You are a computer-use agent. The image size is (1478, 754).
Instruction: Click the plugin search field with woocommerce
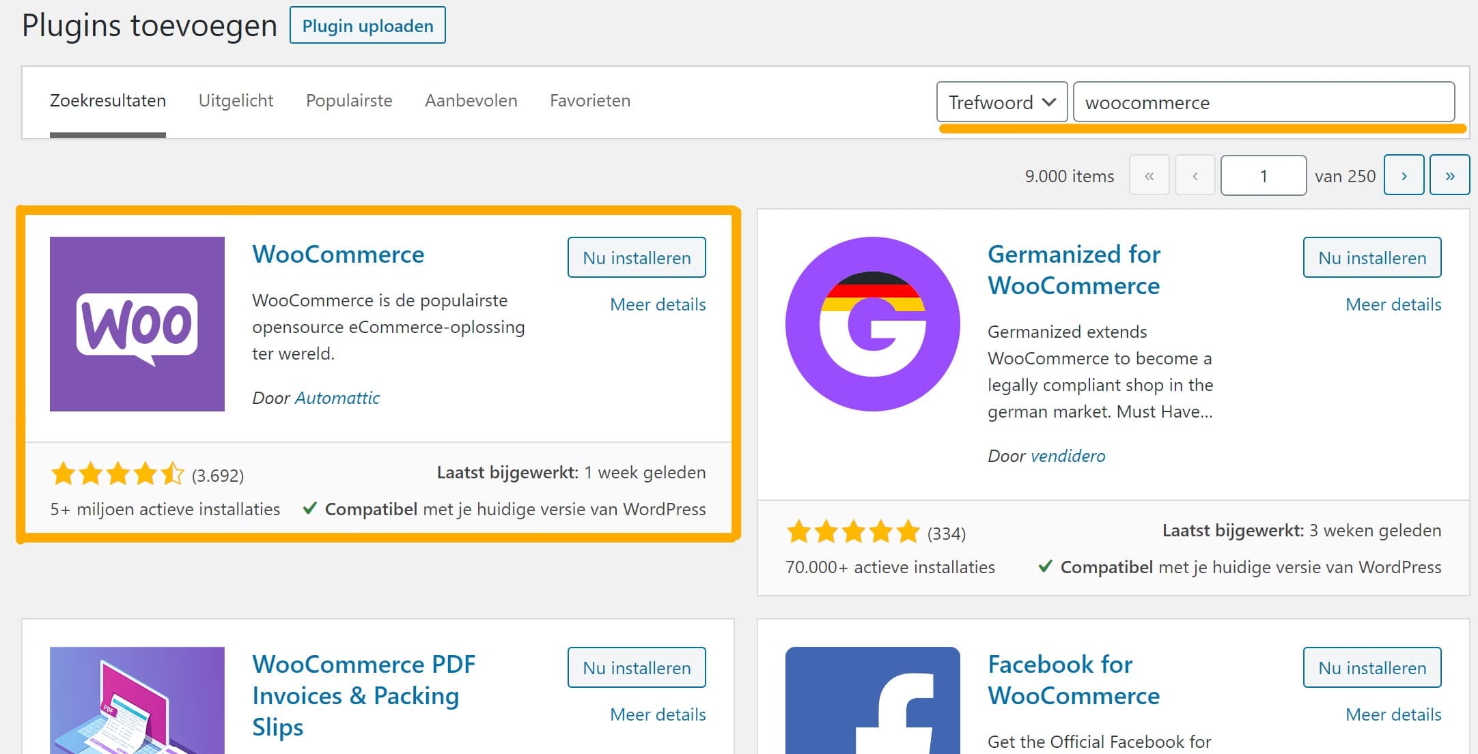(1264, 102)
